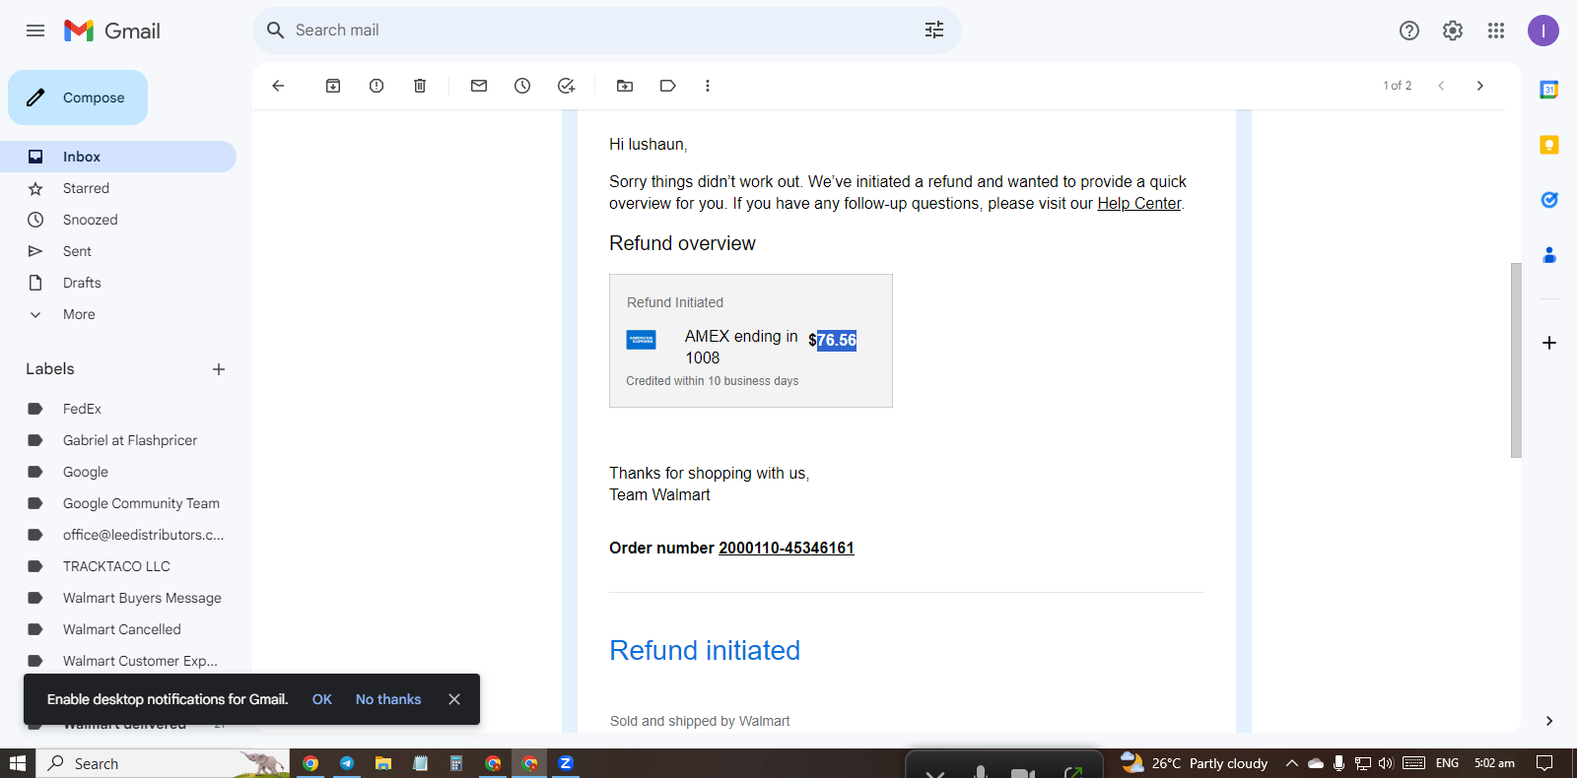Image resolution: width=1577 pixels, height=778 pixels.
Task: Open order number 2000110-45346161 link
Action: (x=787, y=549)
